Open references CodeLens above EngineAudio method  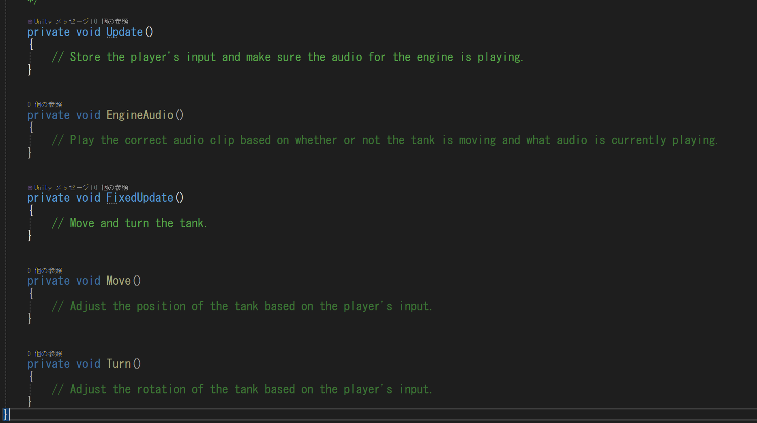click(x=45, y=105)
